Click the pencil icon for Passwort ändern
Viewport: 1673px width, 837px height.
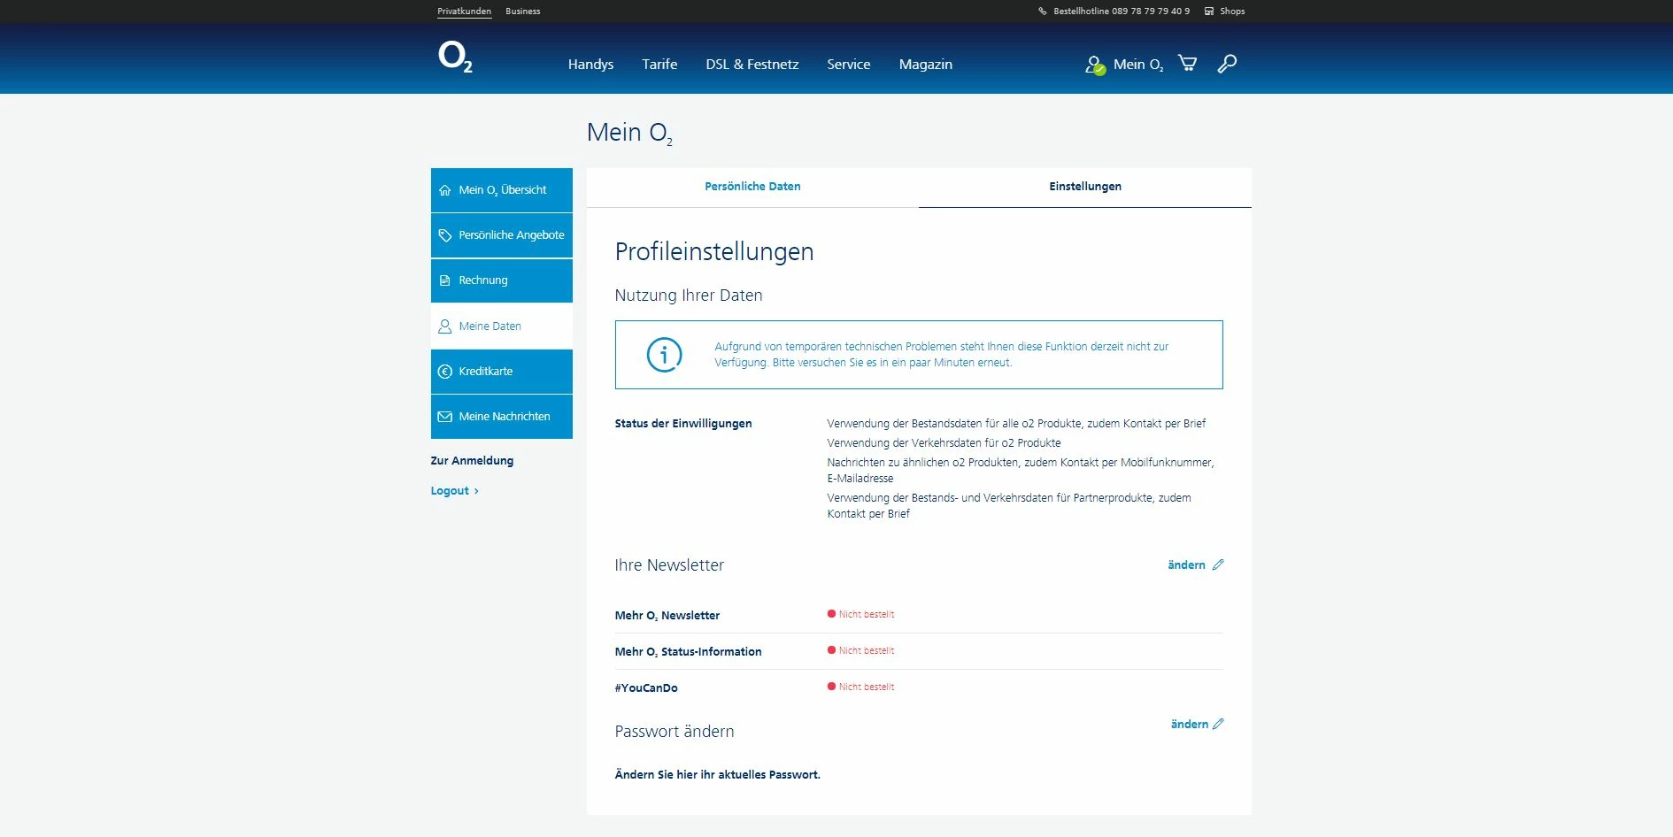[1218, 724]
